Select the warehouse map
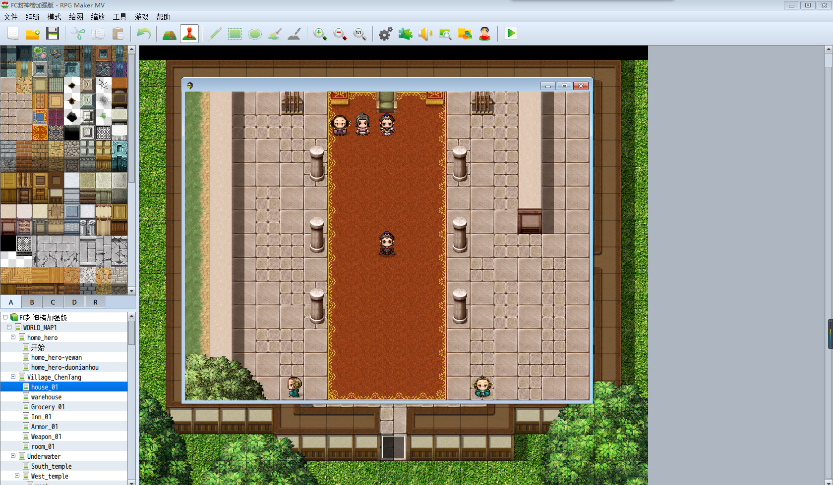This screenshot has height=485, width=833. [x=46, y=397]
